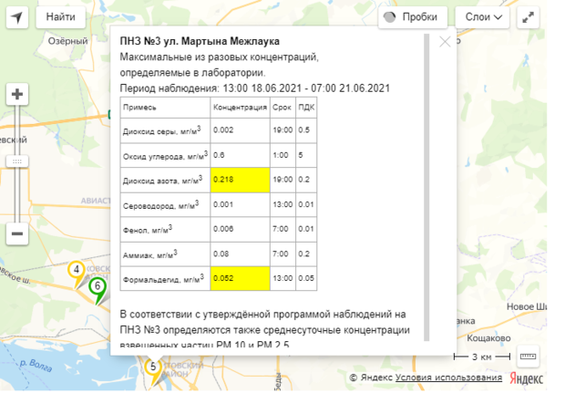The width and height of the screenshot is (565, 393).
Task: Select yellow map marker number 5
Action: (x=152, y=366)
